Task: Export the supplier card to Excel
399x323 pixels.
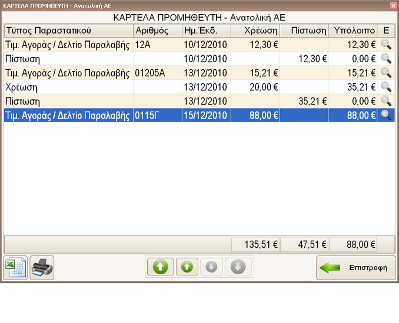Action: click(x=15, y=268)
